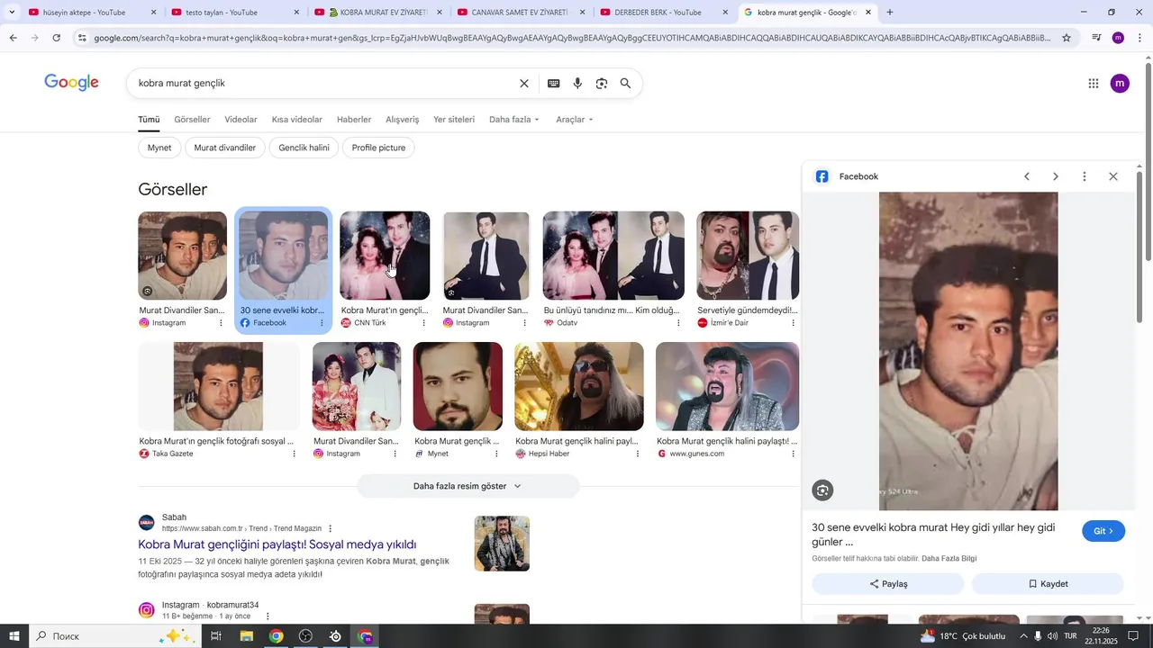Image resolution: width=1153 pixels, height=648 pixels.
Task: Show hidden system tray icons
Action: coord(1023,636)
